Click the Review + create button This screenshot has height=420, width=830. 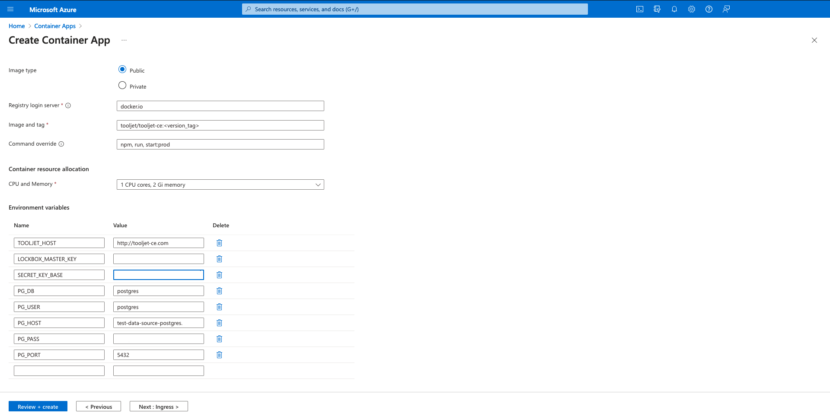38,407
